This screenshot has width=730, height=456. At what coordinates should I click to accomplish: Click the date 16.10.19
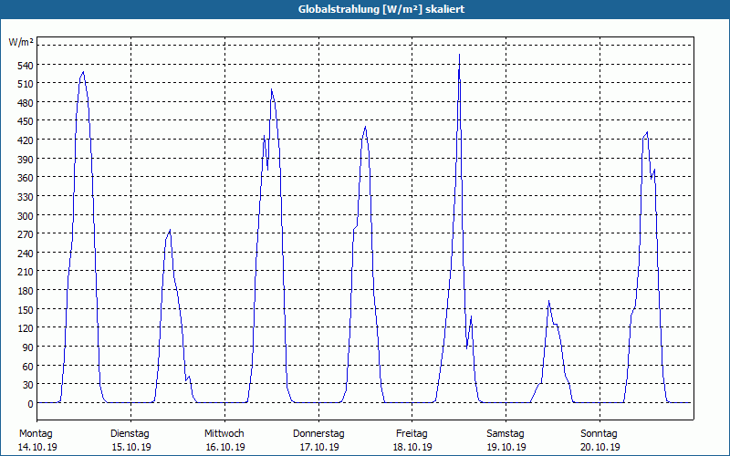[225, 447]
